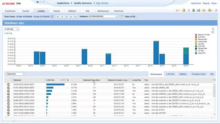Click the statement icon for row 4.01%
Viewport: 220px width, 124px height.
coord(8,97)
